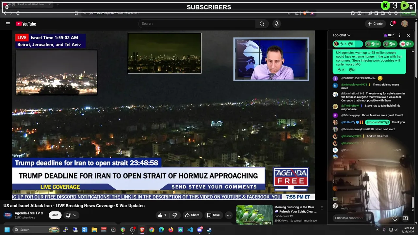The width and height of the screenshot is (418, 235).
Task: Open Steam from taskbar
Action: point(209,230)
